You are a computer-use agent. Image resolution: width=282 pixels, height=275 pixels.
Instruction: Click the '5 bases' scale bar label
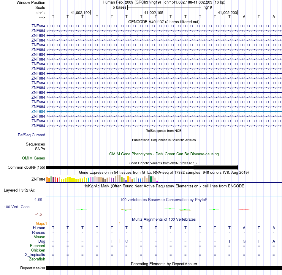[x=120, y=7]
